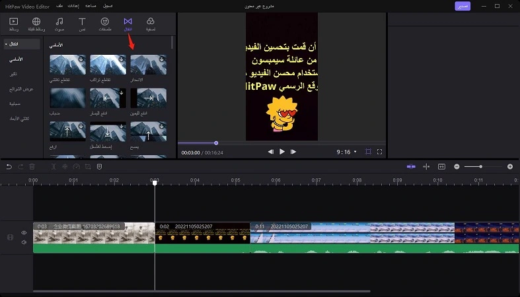Download the lift-up (ارفع) transition

[81, 126]
